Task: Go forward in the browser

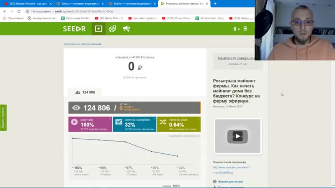Action: (x=12, y=11)
